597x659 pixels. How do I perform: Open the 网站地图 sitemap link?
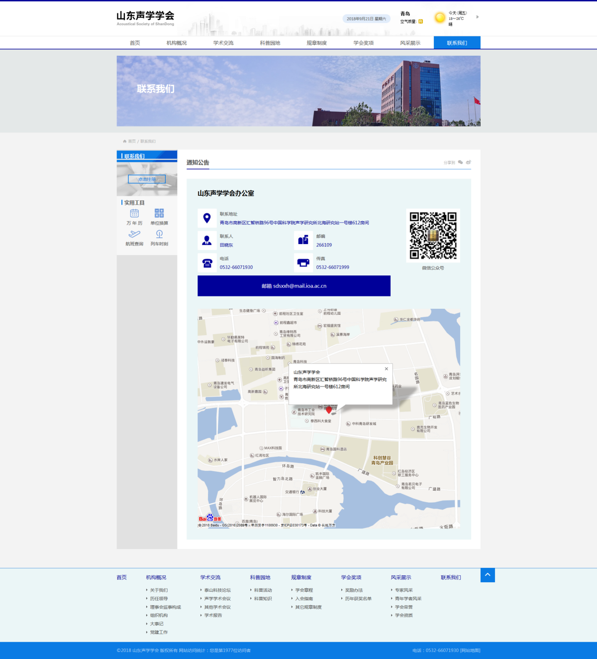coord(470,651)
